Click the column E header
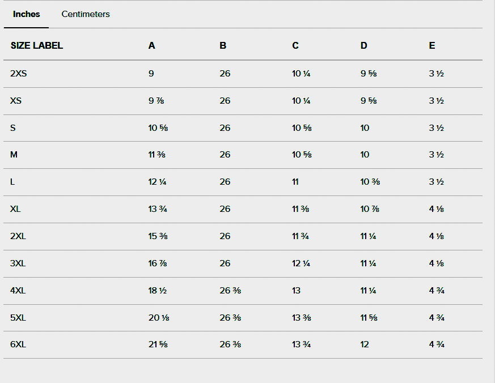 click(x=432, y=46)
